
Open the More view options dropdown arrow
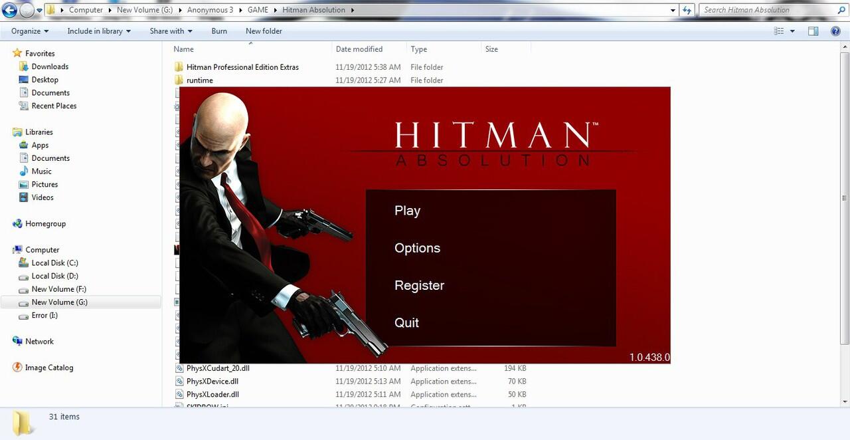(792, 31)
